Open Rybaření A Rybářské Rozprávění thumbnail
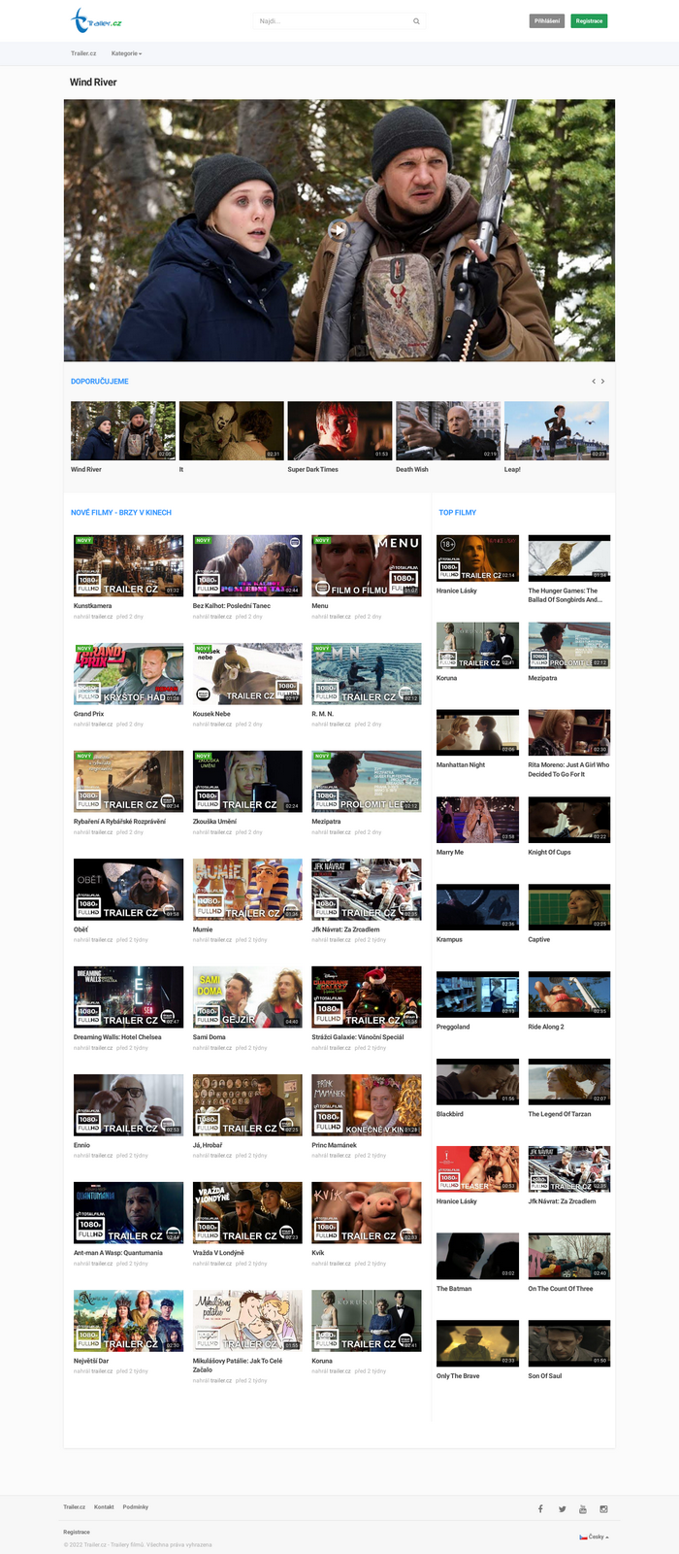Screen dimensions: 679x1554 point(128,781)
